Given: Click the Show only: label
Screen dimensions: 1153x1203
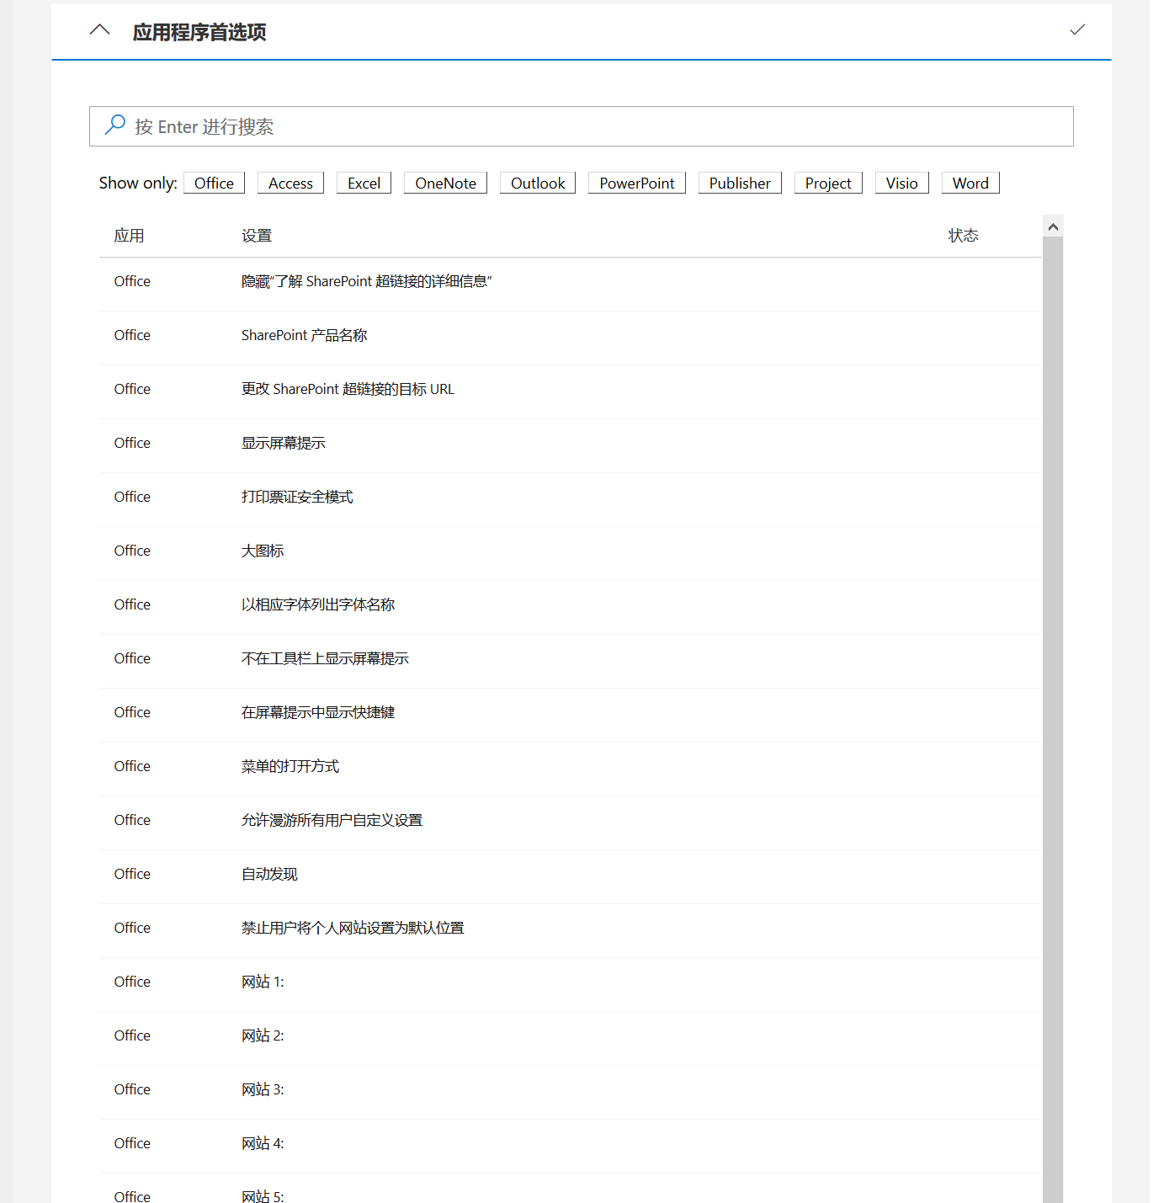Looking at the screenshot, I should pyautogui.click(x=138, y=183).
